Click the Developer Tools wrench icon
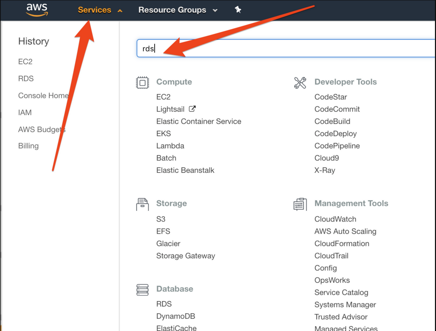The image size is (436, 331). [300, 83]
